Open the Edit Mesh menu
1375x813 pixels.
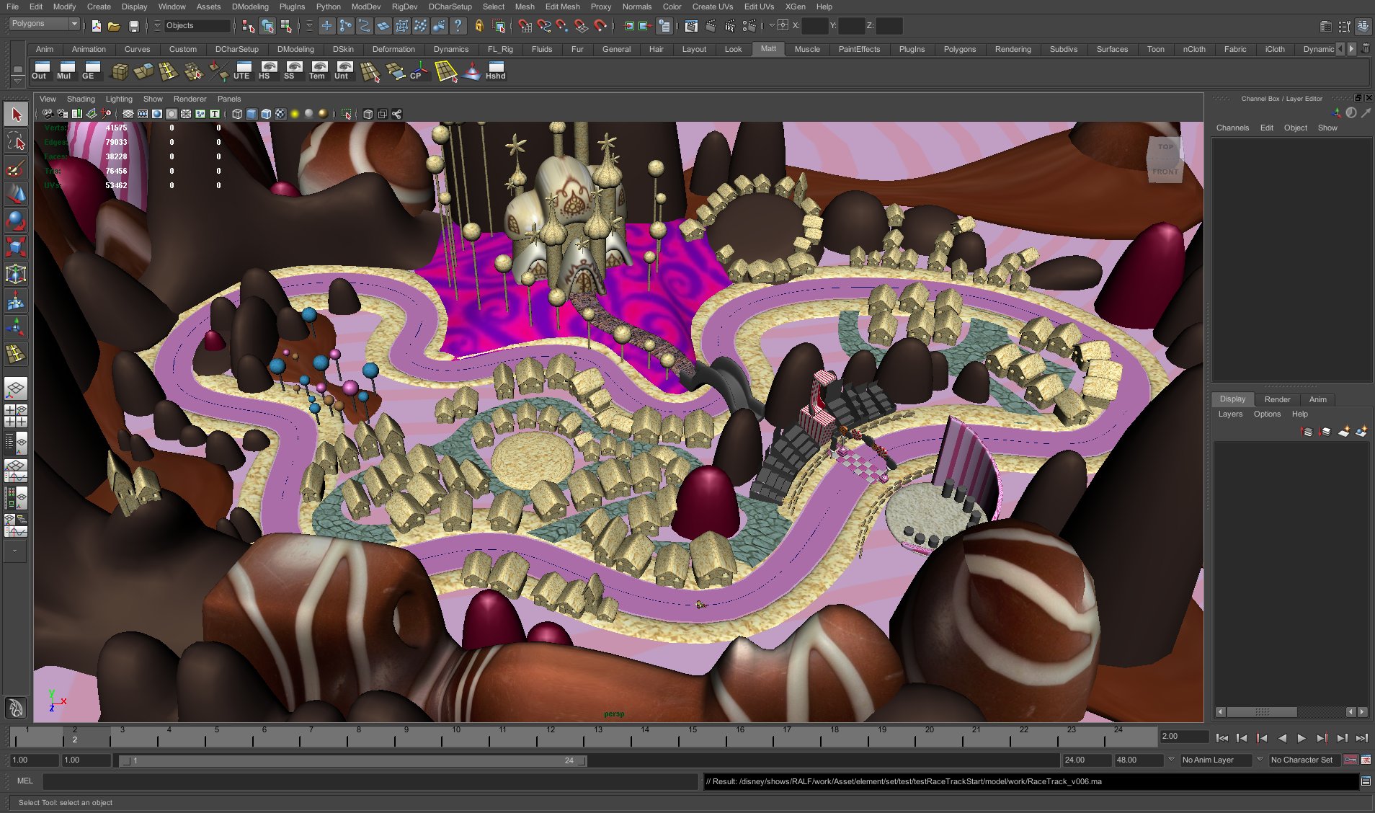click(x=562, y=6)
